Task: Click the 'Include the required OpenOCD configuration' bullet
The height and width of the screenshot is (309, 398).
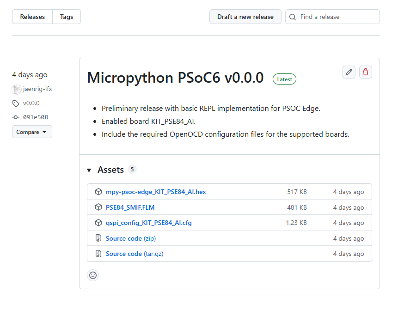Action: (x=226, y=134)
